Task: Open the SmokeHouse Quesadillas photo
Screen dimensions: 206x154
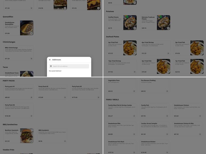Action: 27,28
